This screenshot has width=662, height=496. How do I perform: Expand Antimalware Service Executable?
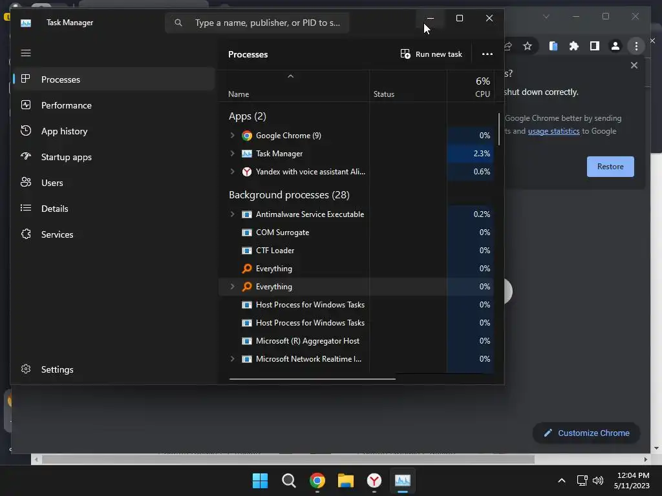[232, 214]
